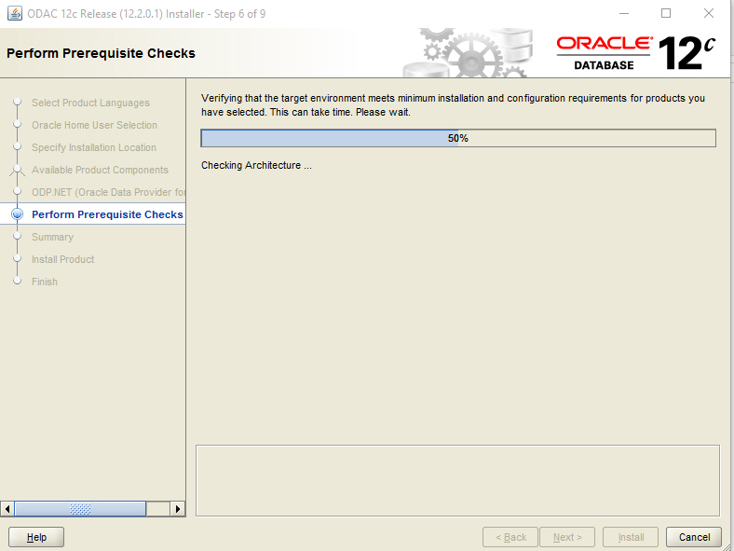Click the 50% progress bar
The height and width of the screenshot is (551, 734).
[458, 138]
